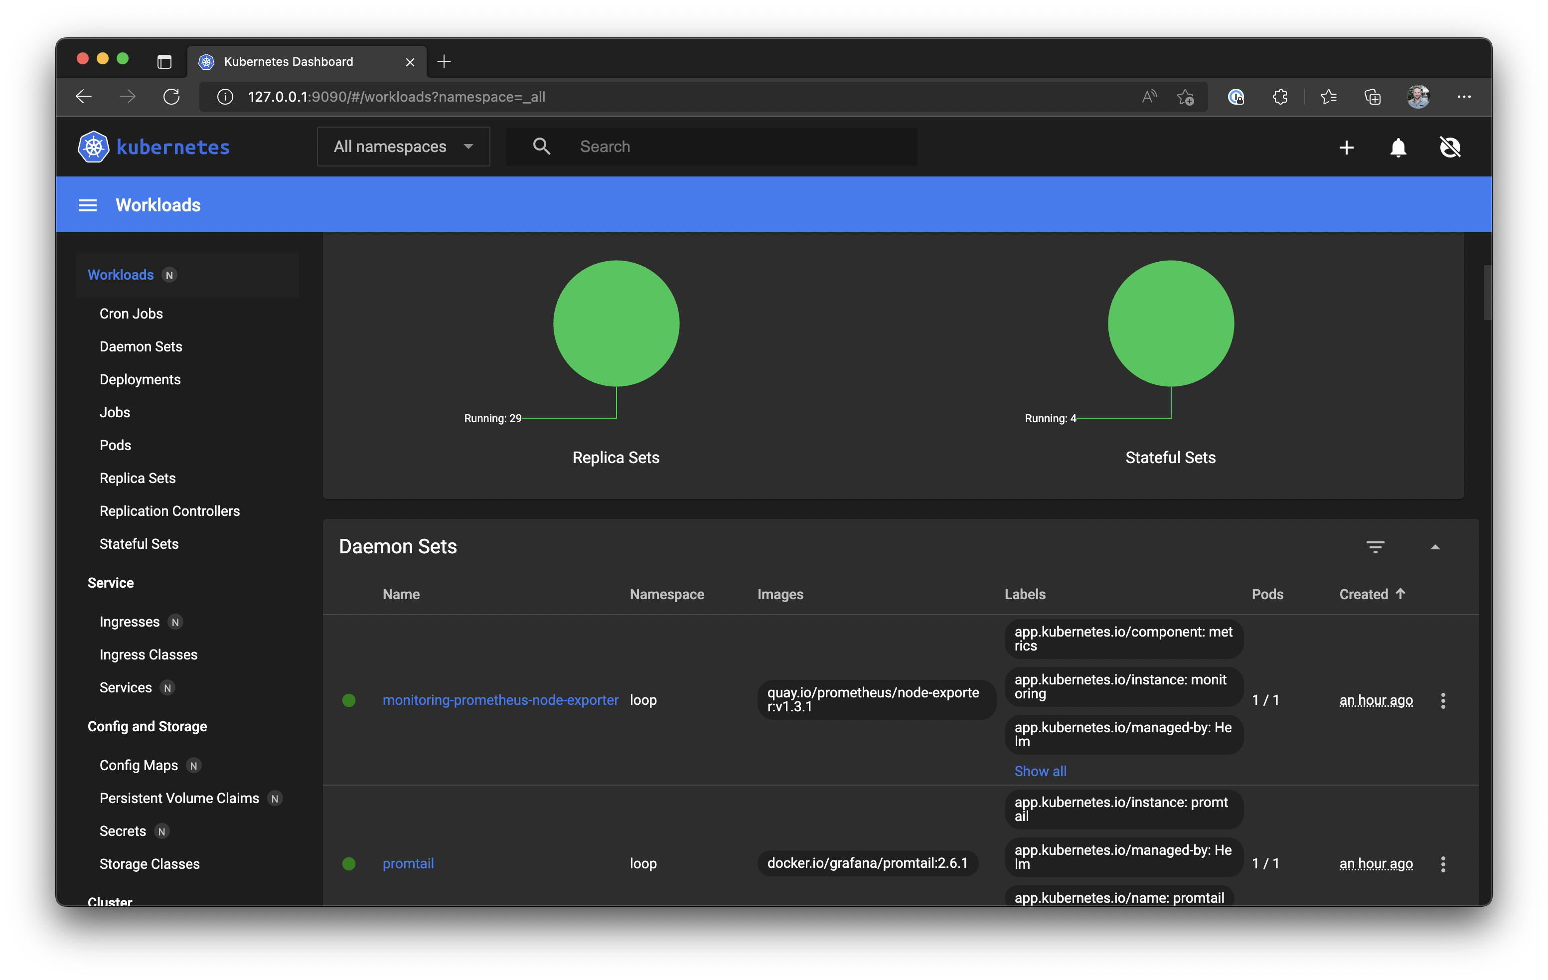
Task: Open collections icon in browser toolbar
Action: (1373, 97)
